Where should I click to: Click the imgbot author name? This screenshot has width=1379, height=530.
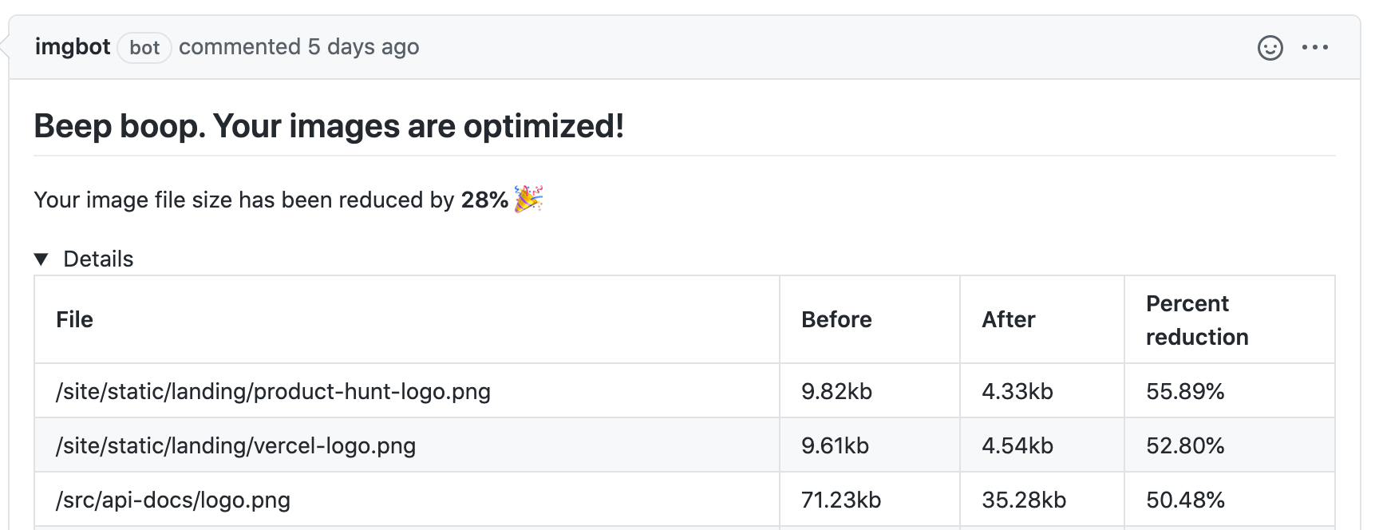click(73, 47)
